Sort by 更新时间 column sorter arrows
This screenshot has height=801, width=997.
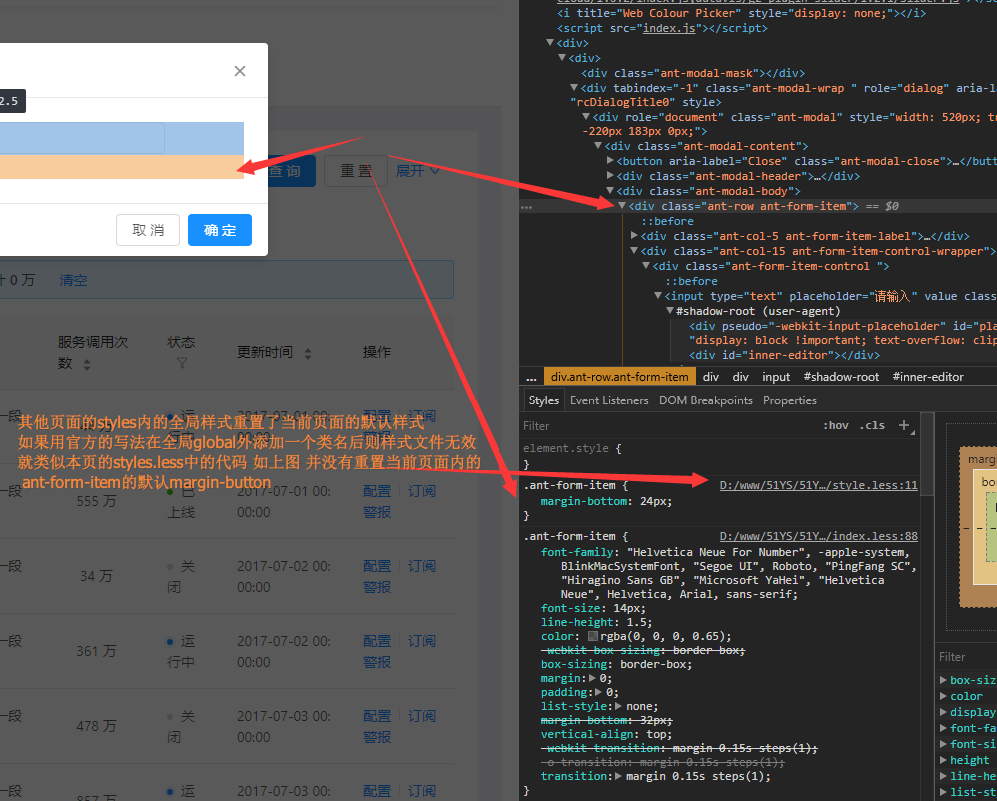(308, 353)
